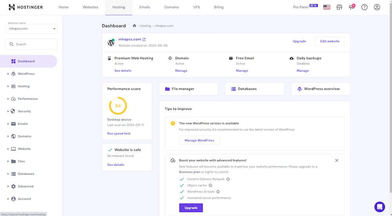Screen dimensions: 392x216
Task: Open the marketplace store icon
Action: click(339, 7)
